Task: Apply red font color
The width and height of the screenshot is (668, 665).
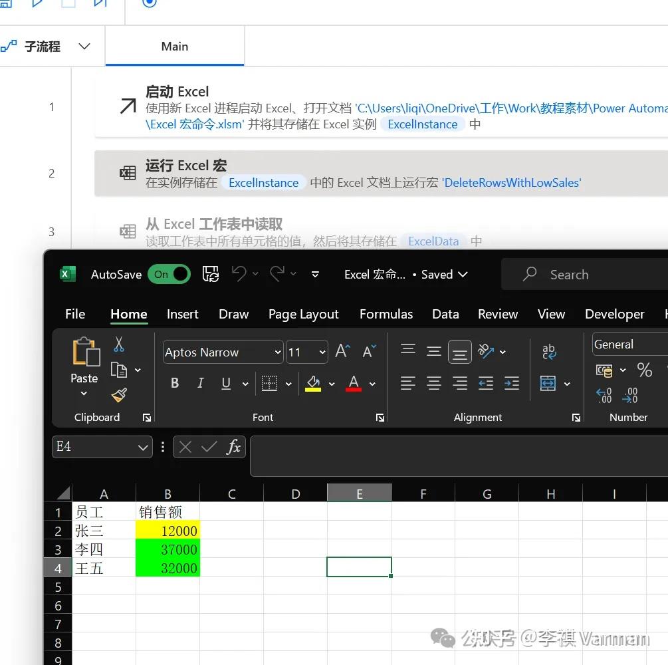Action: point(354,383)
